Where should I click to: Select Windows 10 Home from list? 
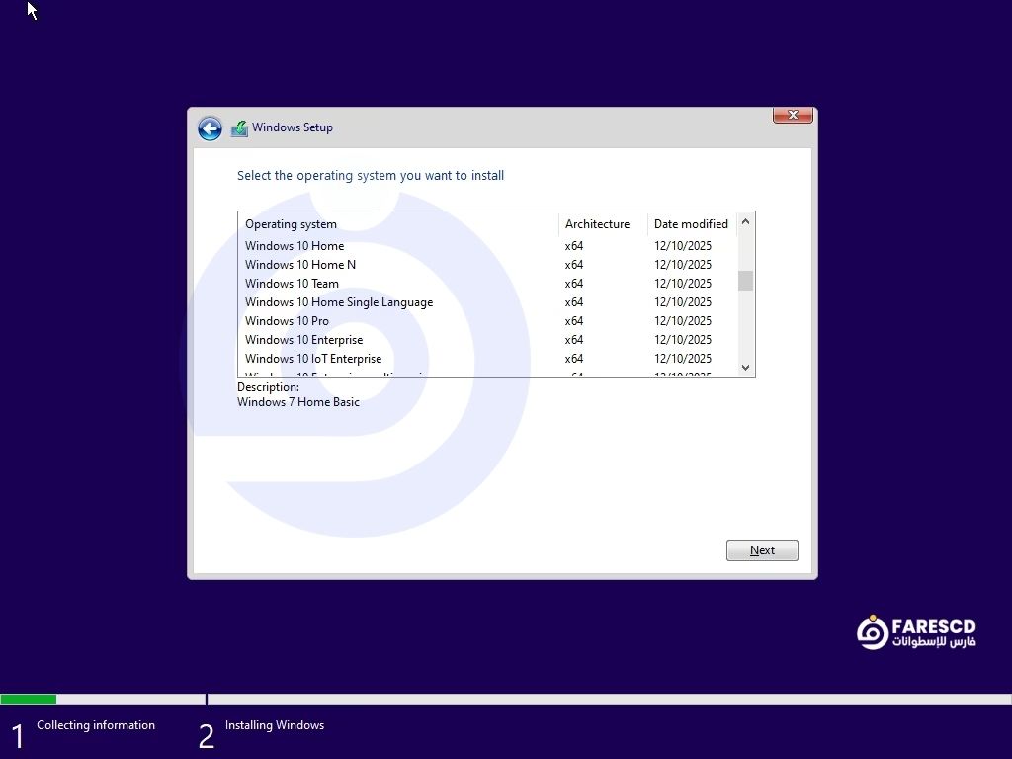(295, 246)
